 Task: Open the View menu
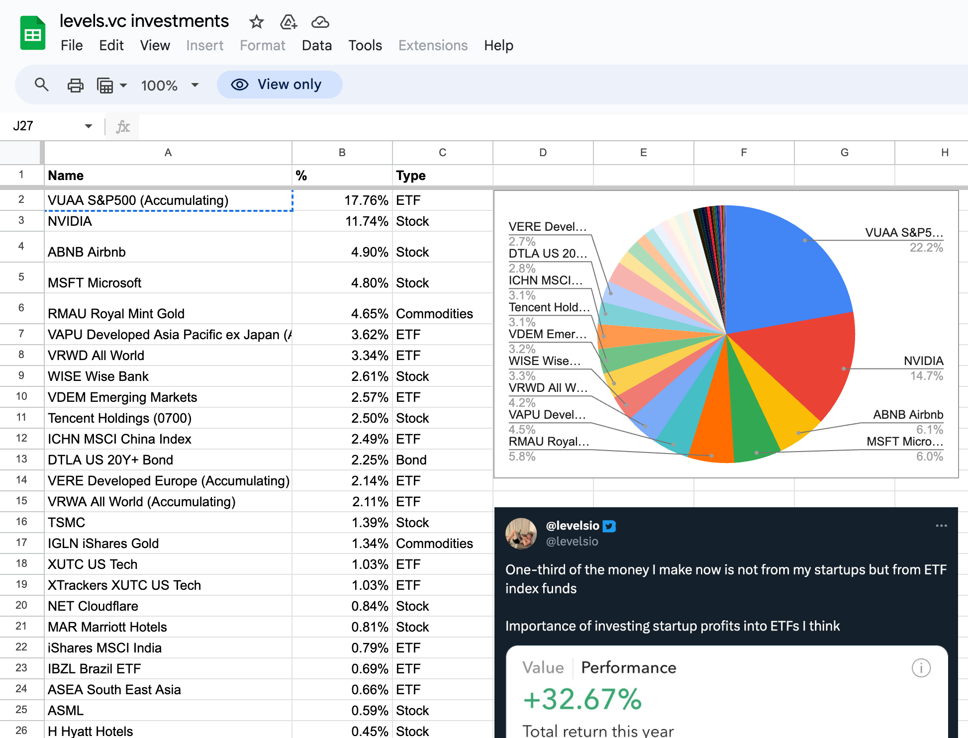[155, 45]
